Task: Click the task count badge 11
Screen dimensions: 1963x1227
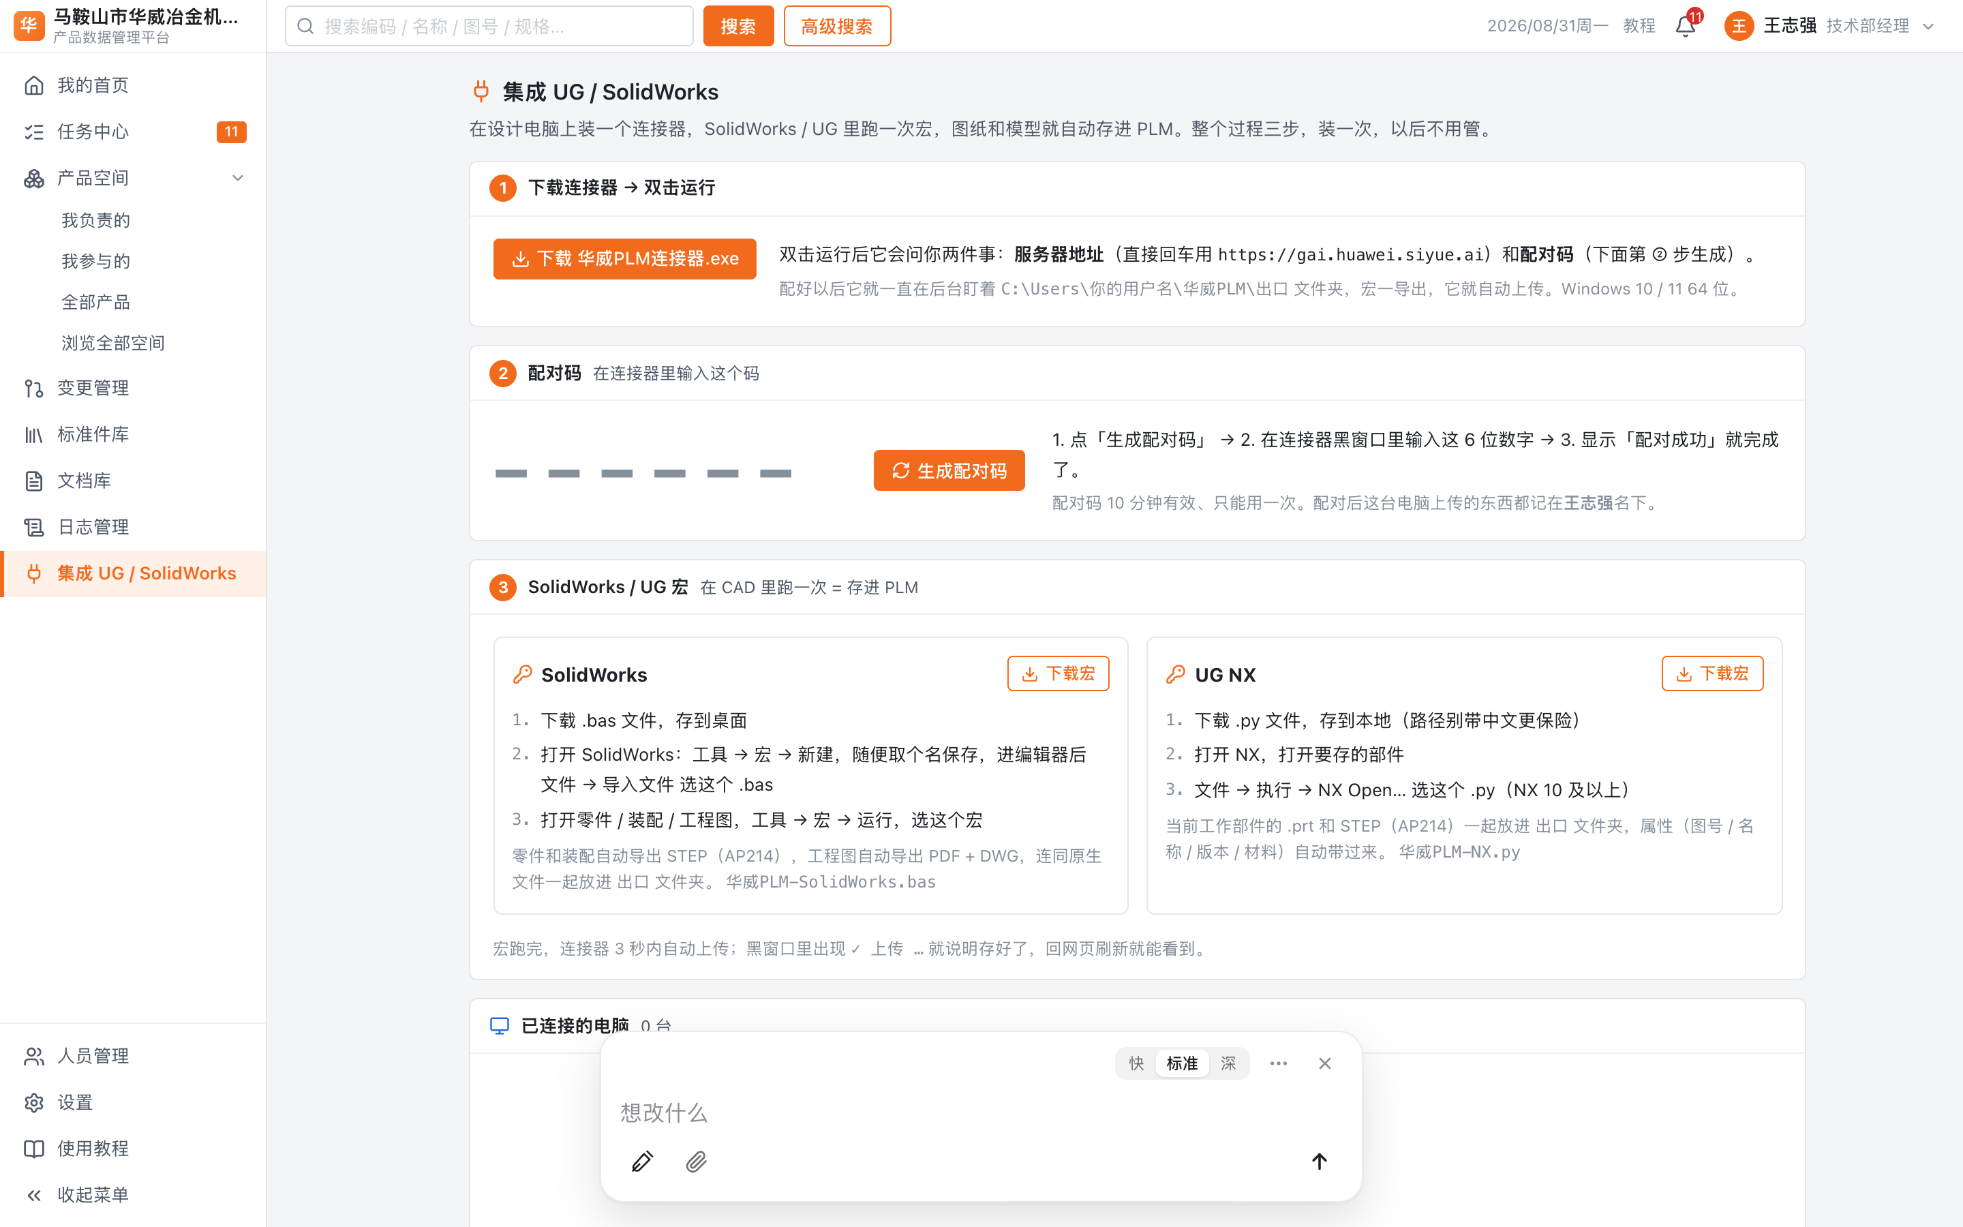Action: pos(231,132)
